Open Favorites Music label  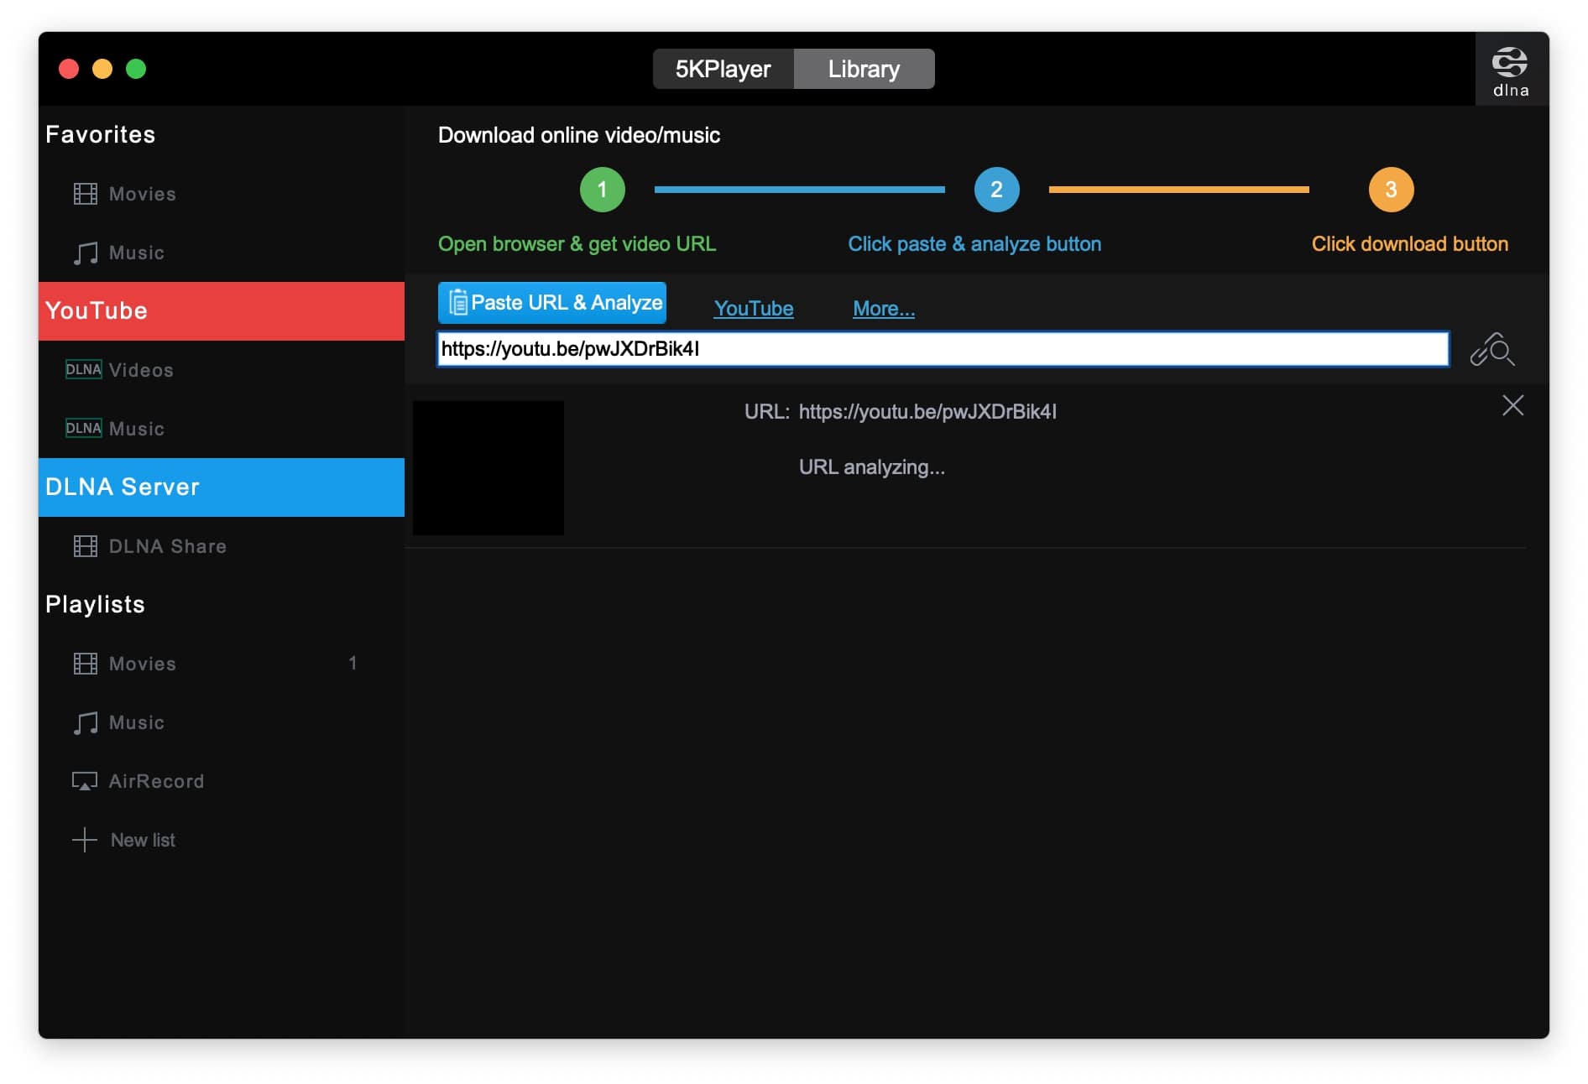(x=137, y=253)
